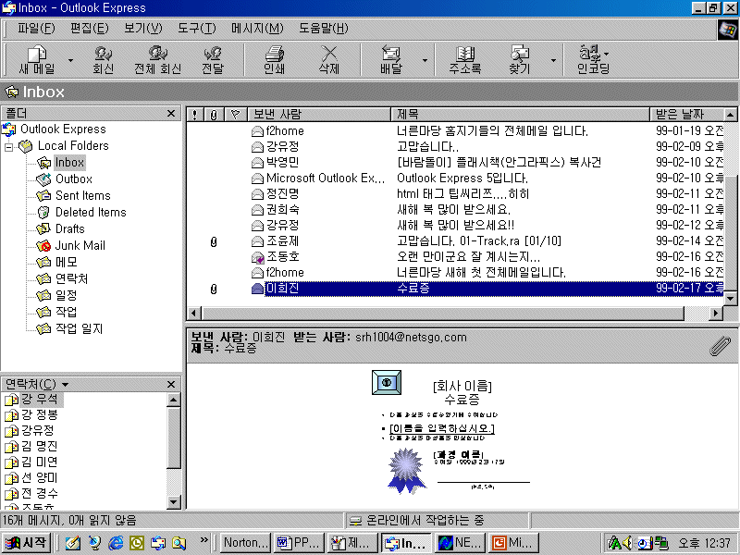Image resolution: width=740 pixels, height=555 pixels.
Task: Switch to the PP... taskbar window
Action: coord(300,543)
